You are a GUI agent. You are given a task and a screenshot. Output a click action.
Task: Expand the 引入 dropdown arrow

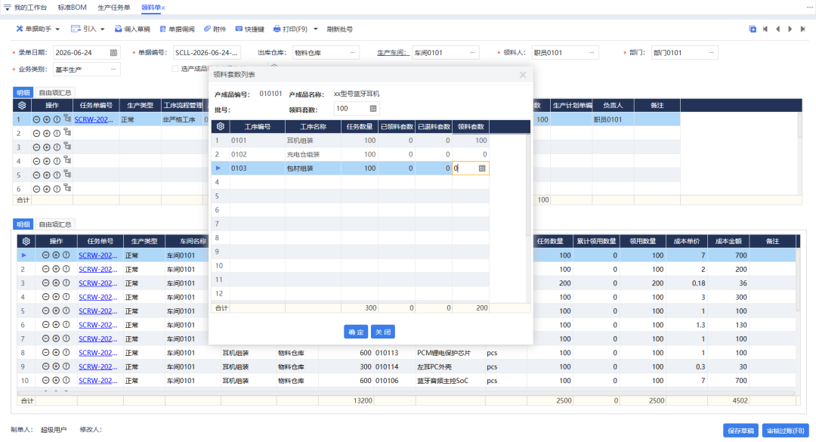pos(103,29)
